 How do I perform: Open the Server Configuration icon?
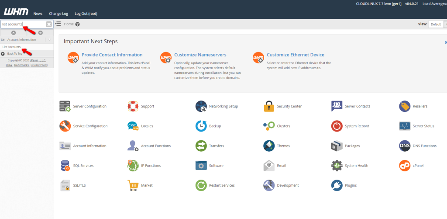[65, 106]
